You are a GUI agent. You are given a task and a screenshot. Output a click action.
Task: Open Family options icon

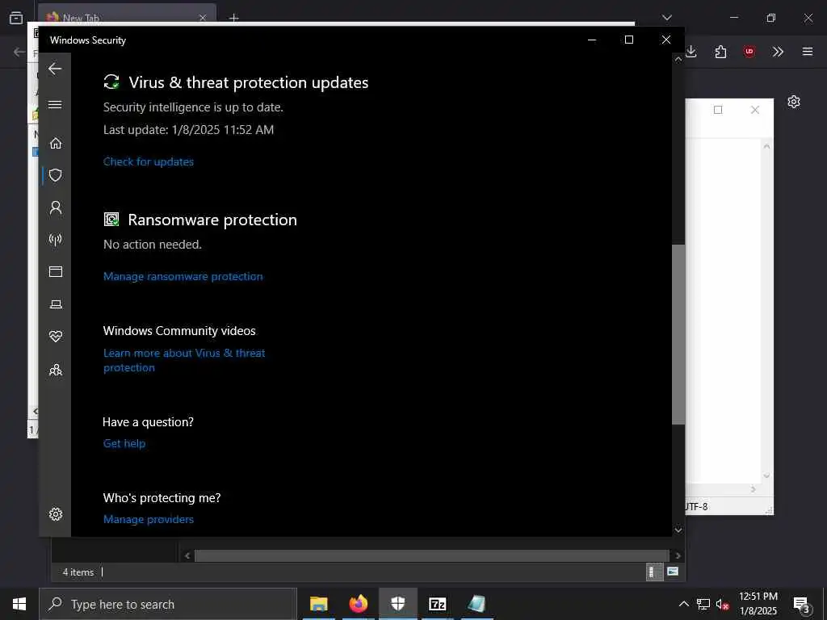point(56,370)
